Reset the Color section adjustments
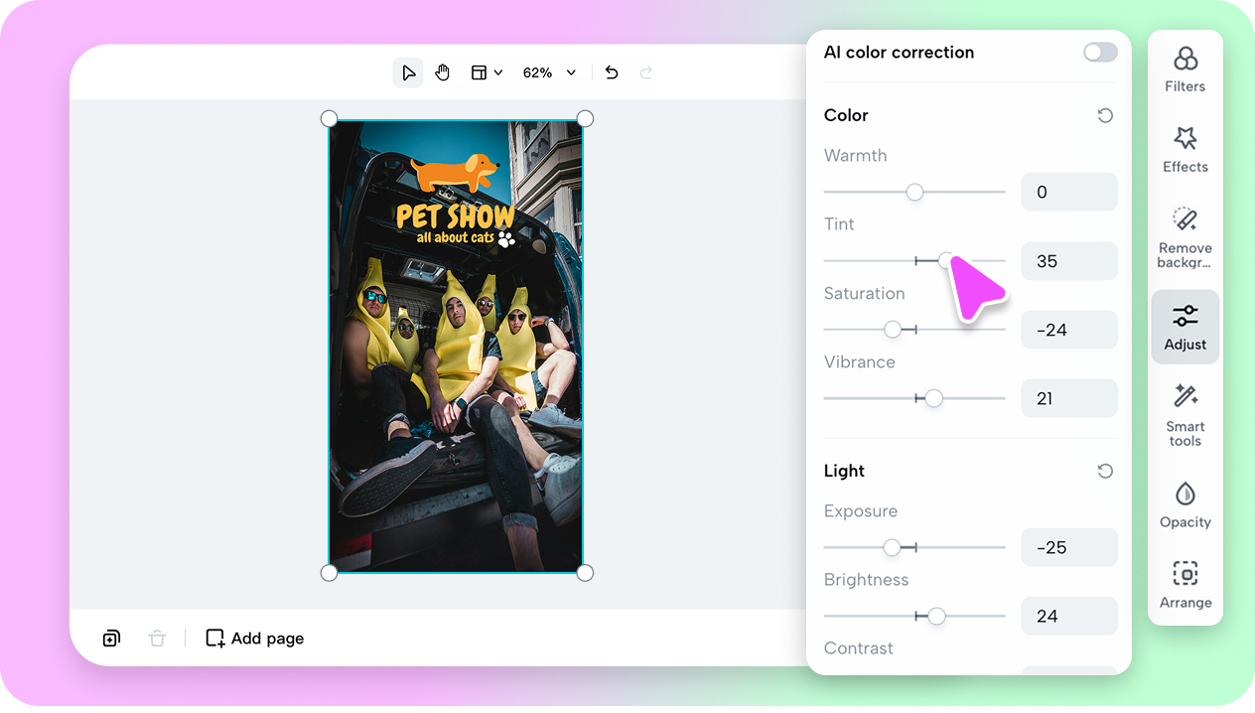 (x=1105, y=116)
